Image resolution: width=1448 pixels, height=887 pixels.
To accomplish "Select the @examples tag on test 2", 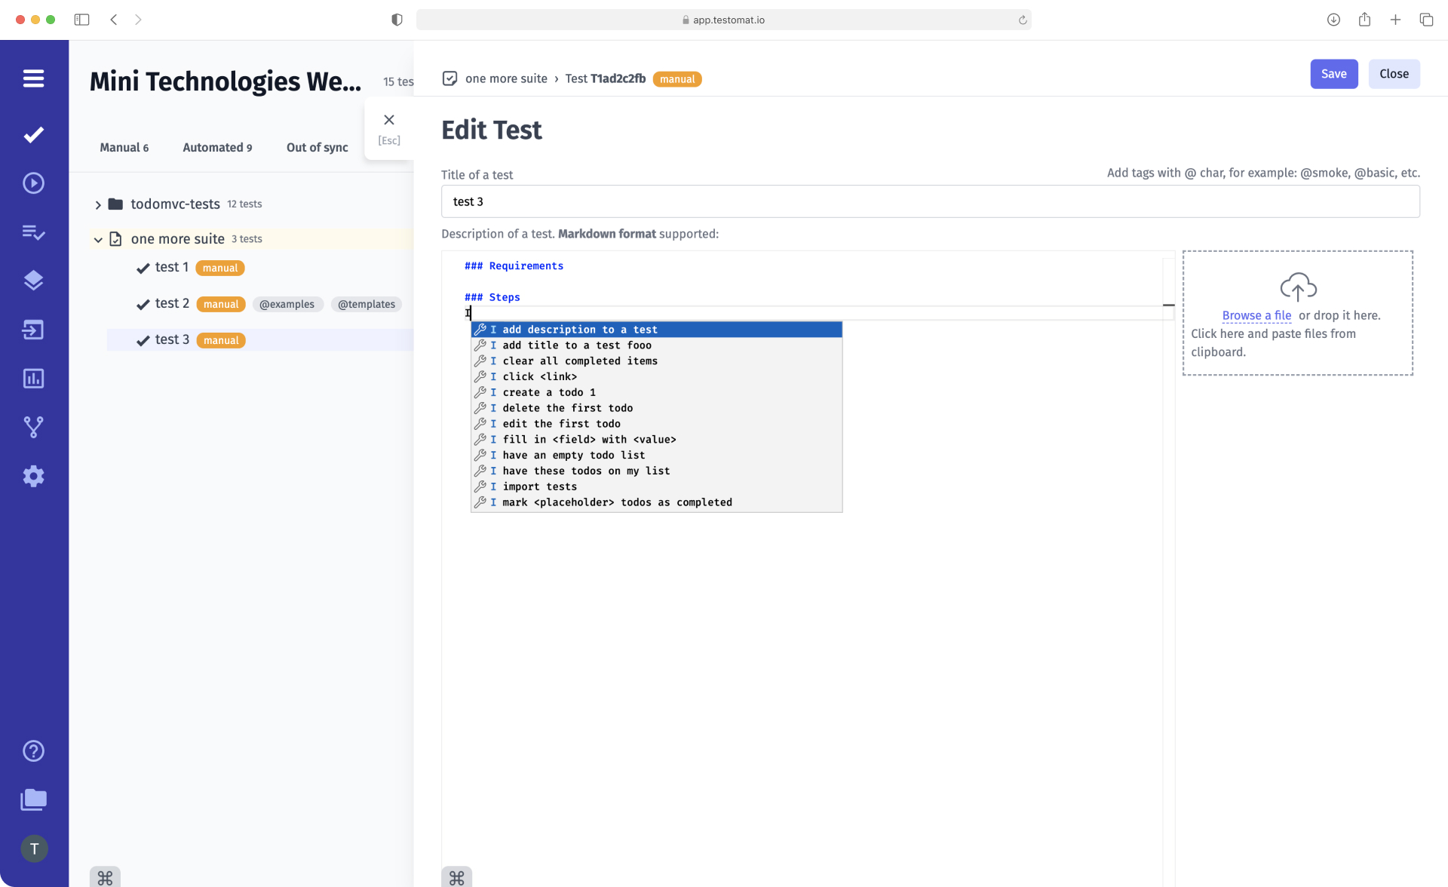I will click(x=288, y=304).
